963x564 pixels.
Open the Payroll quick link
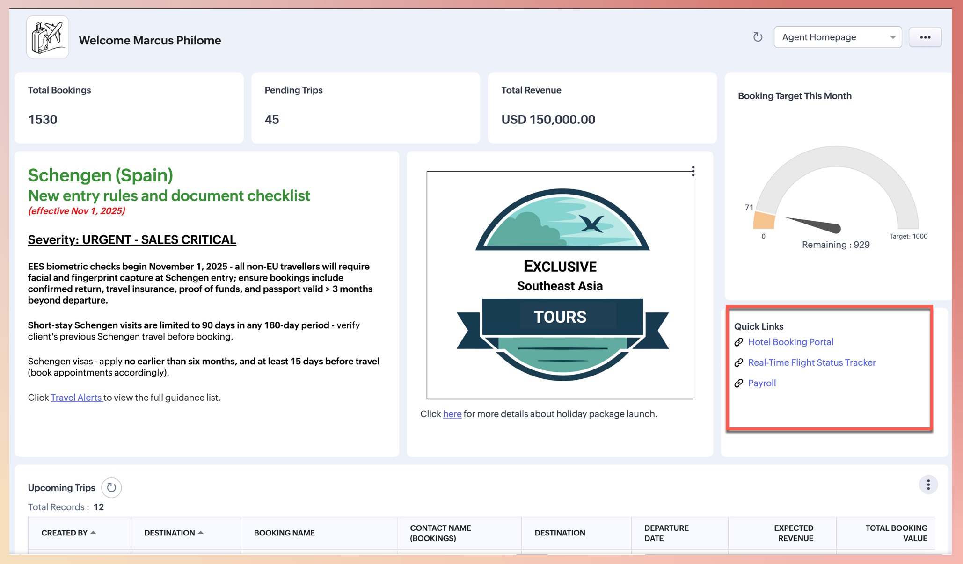point(762,383)
